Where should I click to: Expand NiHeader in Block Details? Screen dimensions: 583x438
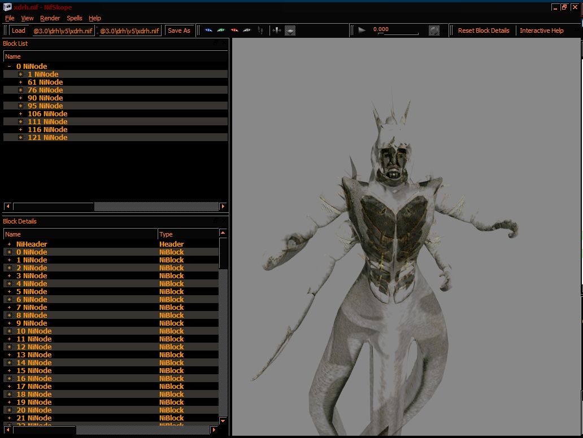coord(9,244)
